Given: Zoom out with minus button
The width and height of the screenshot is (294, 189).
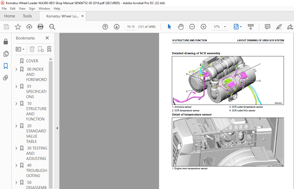Looking at the screenshot, I should point(192,27).
